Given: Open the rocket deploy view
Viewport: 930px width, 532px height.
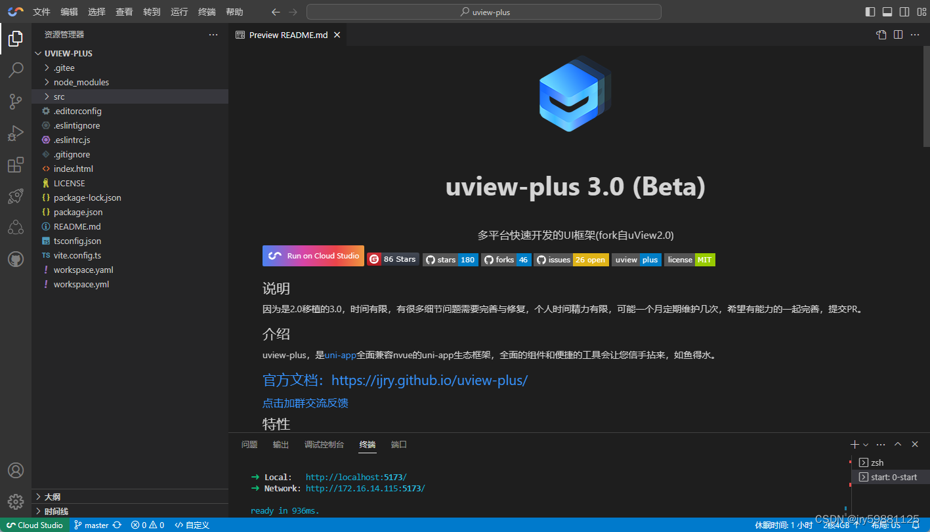Looking at the screenshot, I should coord(16,196).
